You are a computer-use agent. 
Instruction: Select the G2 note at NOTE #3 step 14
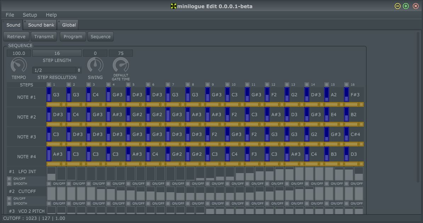click(314, 134)
